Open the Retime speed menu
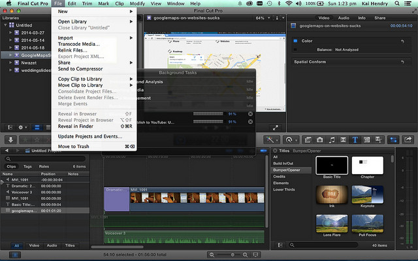Screen dimensions: 418x261 click(x=290, y=140)
